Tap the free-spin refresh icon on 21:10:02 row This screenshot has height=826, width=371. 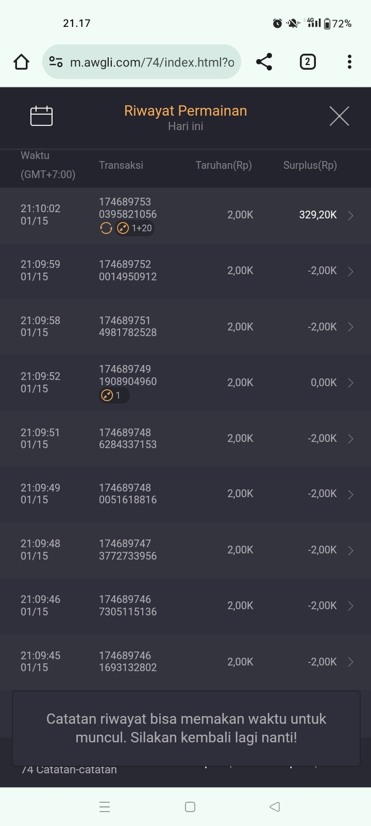(x=106, y=228)
